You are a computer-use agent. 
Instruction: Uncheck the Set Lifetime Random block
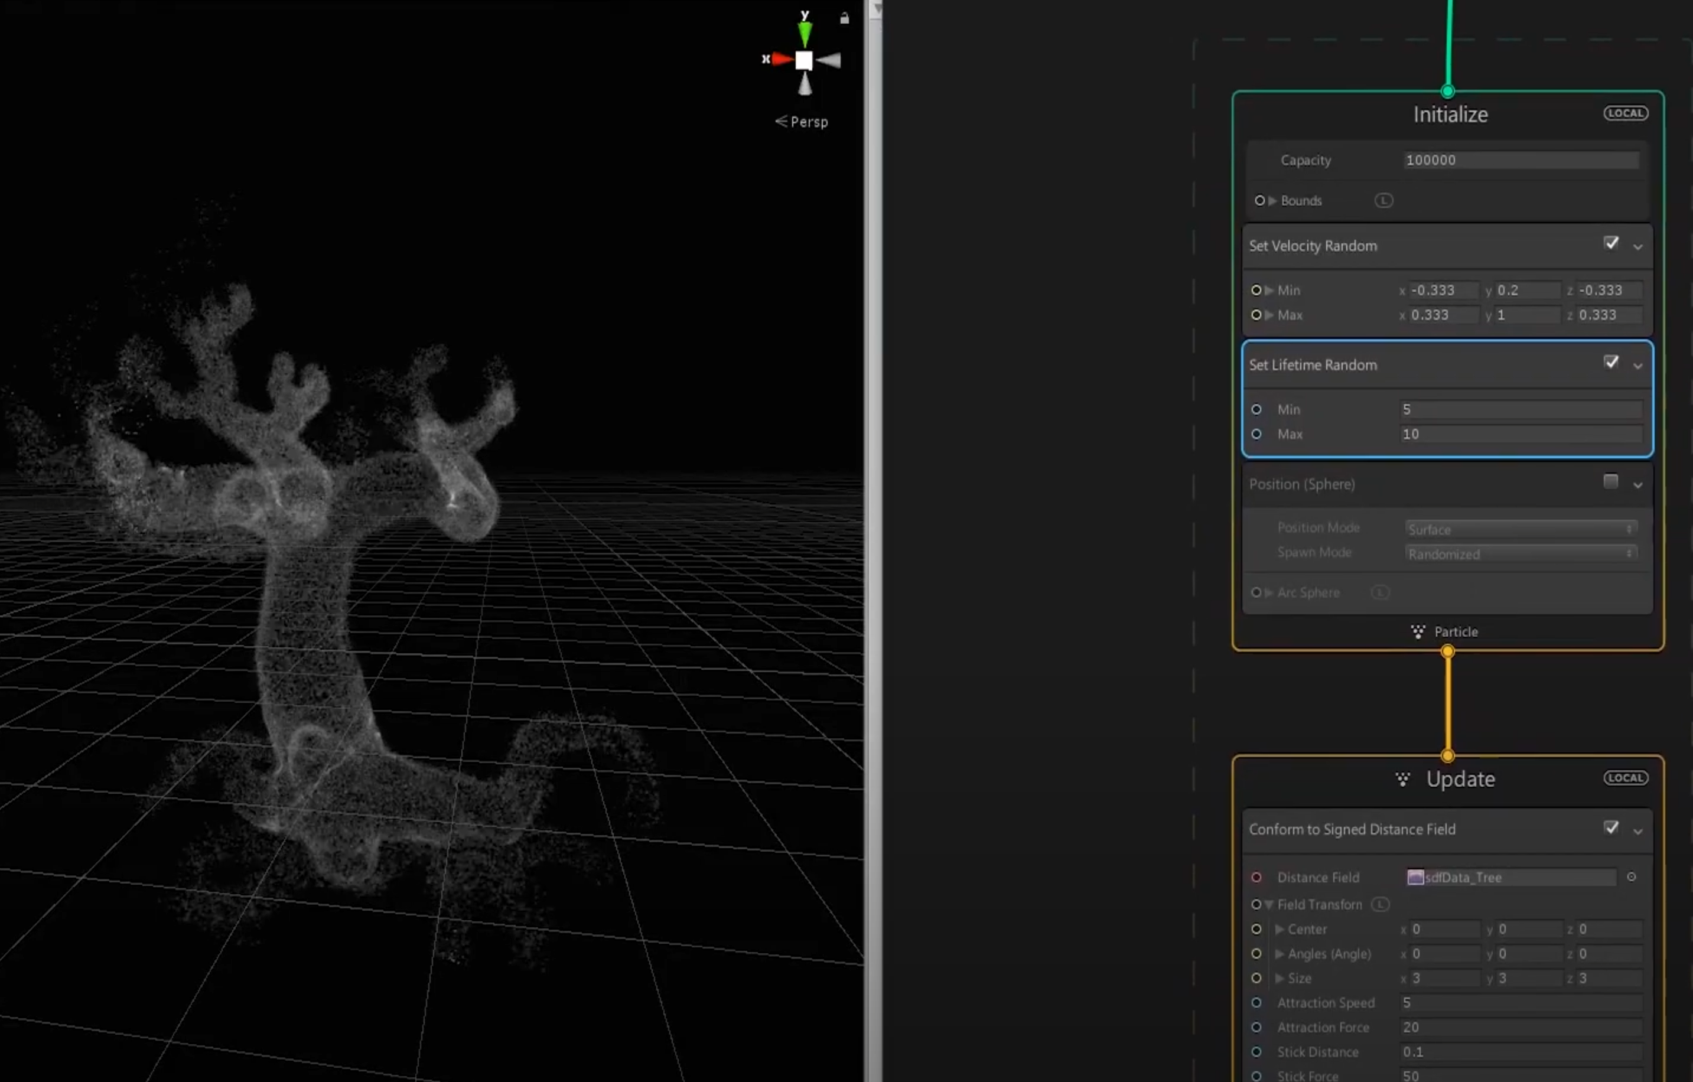coord(1611,363)
